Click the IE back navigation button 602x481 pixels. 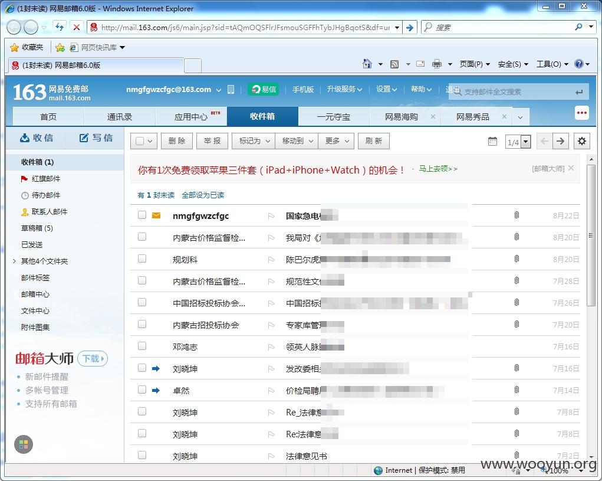[x=14, y=27]
